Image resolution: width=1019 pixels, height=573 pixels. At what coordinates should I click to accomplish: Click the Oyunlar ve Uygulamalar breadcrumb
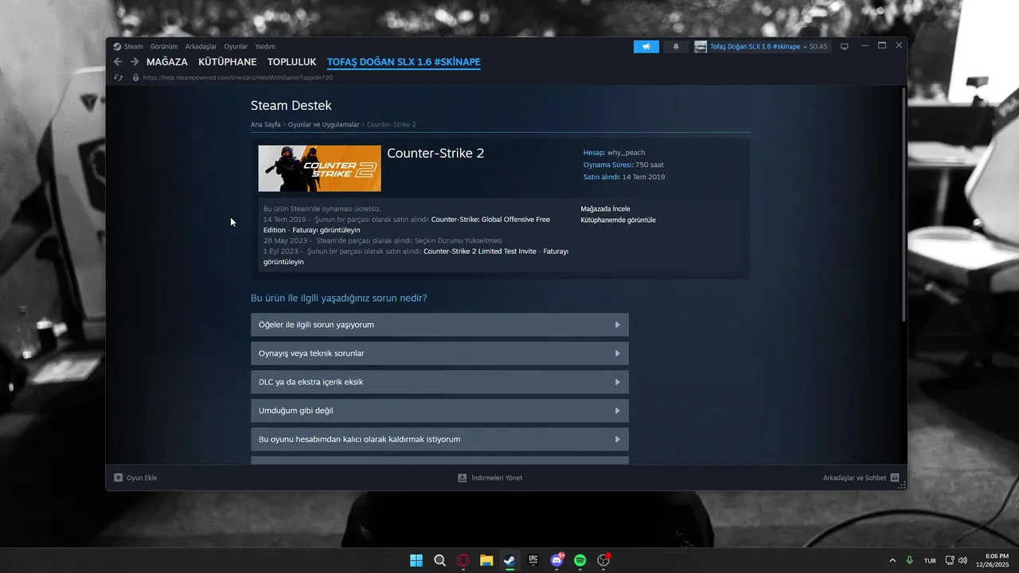pos(324,124)
